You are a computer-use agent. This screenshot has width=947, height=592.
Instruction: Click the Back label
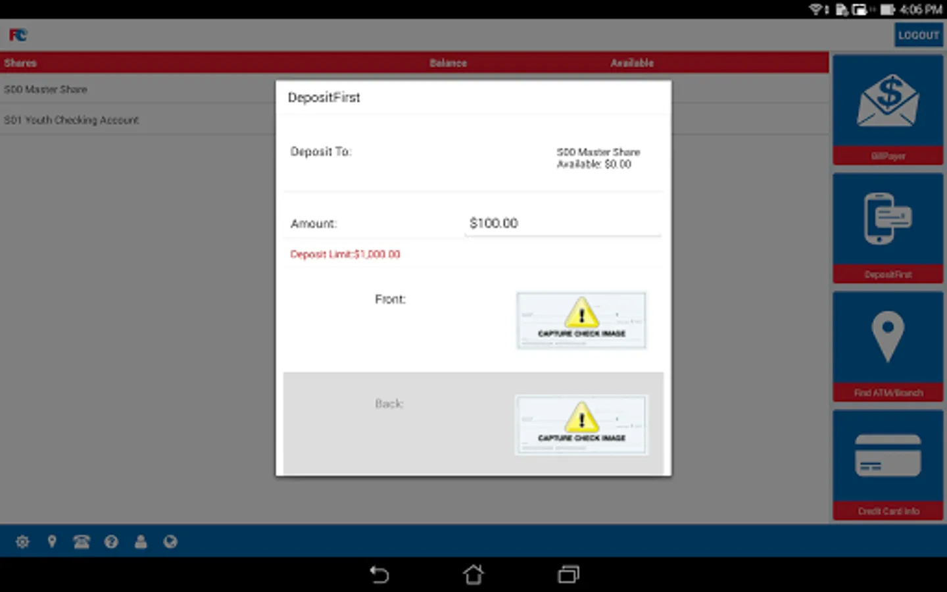click(389, 404)
